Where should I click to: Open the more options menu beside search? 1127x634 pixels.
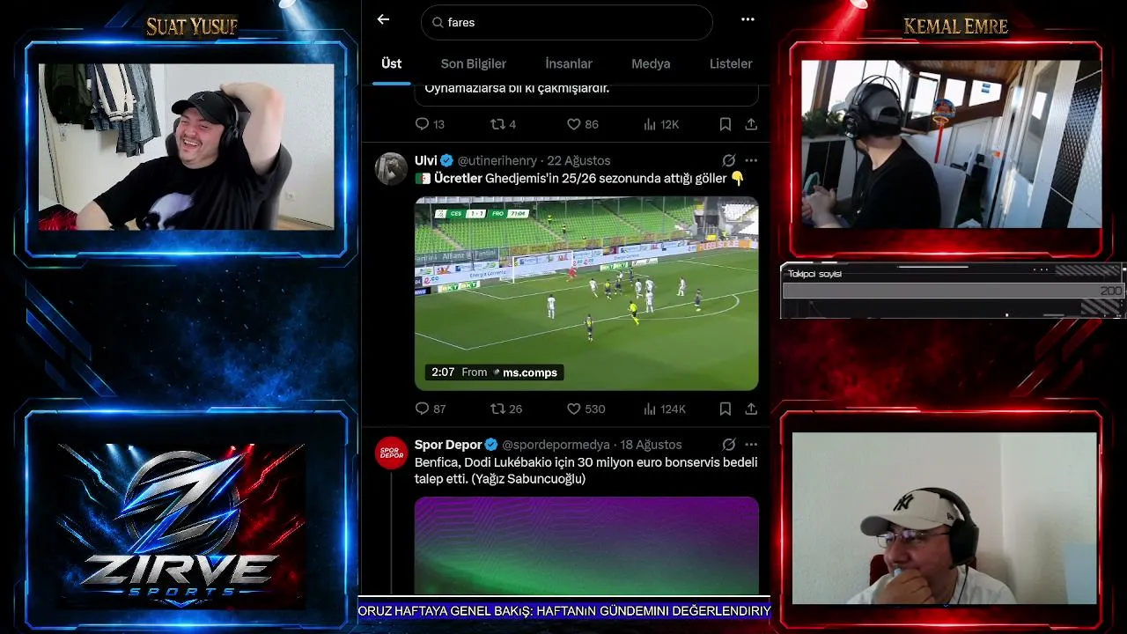[x=748, y=19]
